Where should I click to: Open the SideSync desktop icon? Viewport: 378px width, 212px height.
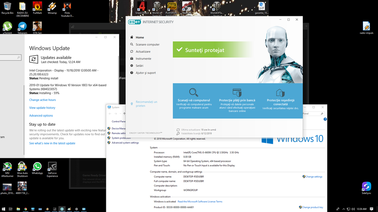coord(366,187)
